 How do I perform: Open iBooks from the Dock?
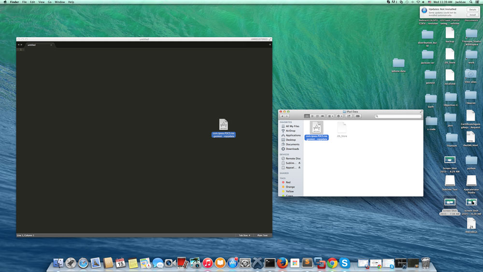220,263
